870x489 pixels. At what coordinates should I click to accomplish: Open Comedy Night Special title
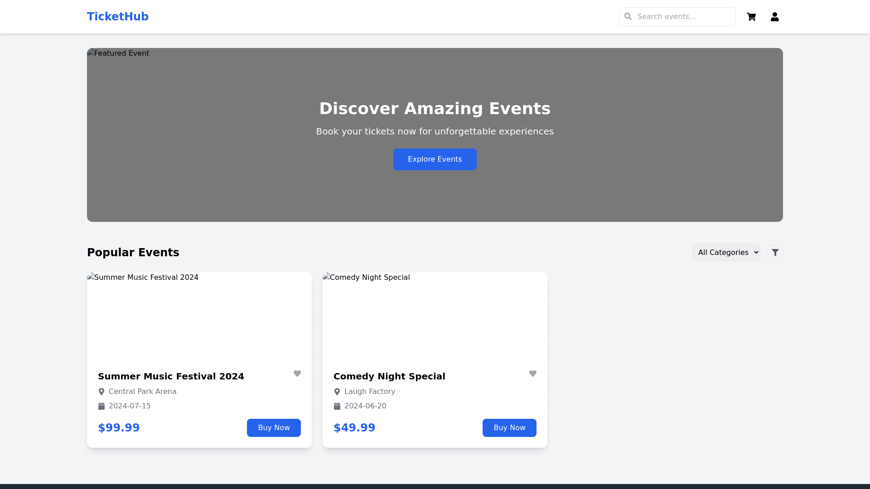click(389, 376)
